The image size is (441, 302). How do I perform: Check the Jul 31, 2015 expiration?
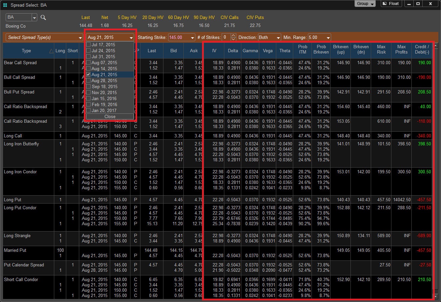(x=89, y=57)
